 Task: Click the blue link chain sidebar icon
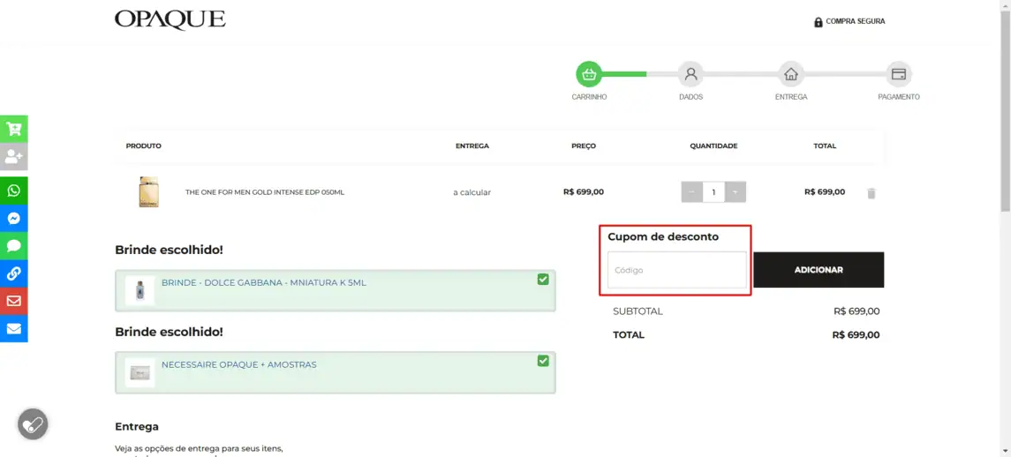pos(13,273)
